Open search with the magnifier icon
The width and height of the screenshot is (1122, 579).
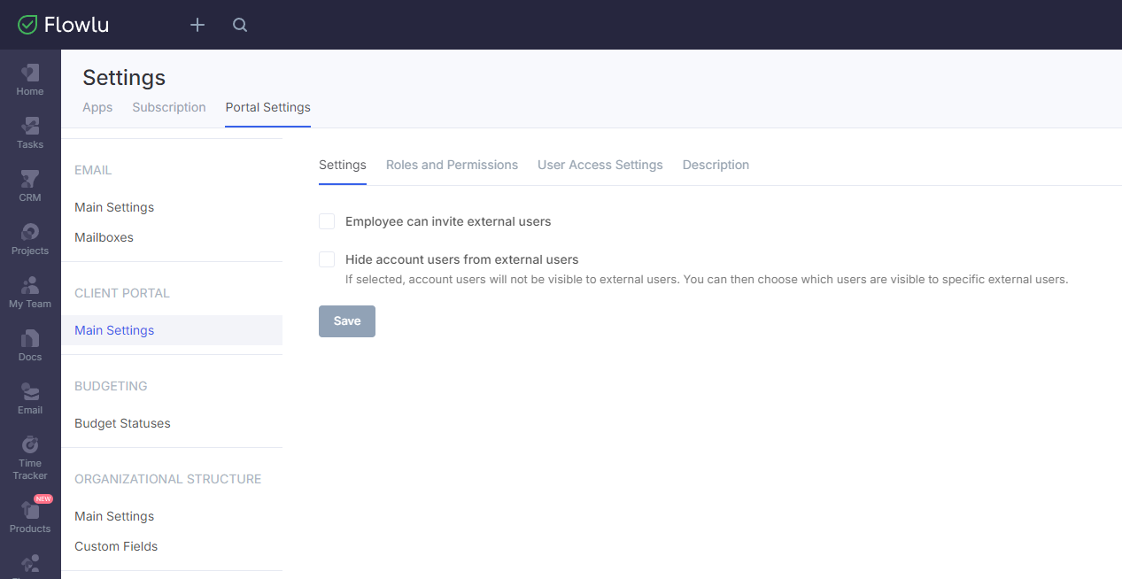[240, 25]
